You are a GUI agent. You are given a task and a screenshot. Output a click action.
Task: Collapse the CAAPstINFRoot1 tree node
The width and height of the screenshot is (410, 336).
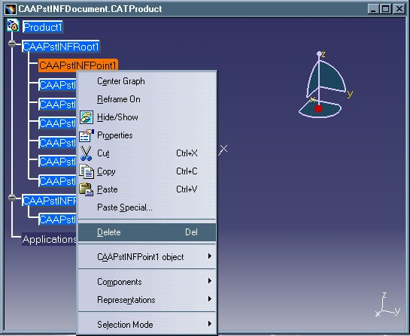12,44
